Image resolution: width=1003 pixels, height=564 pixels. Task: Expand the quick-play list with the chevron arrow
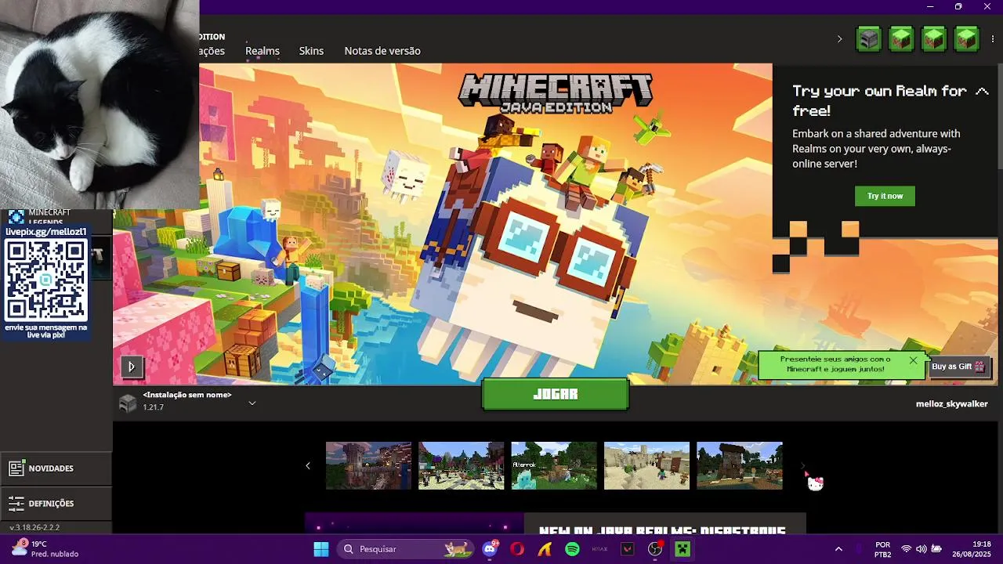click(x=839, y=38)
